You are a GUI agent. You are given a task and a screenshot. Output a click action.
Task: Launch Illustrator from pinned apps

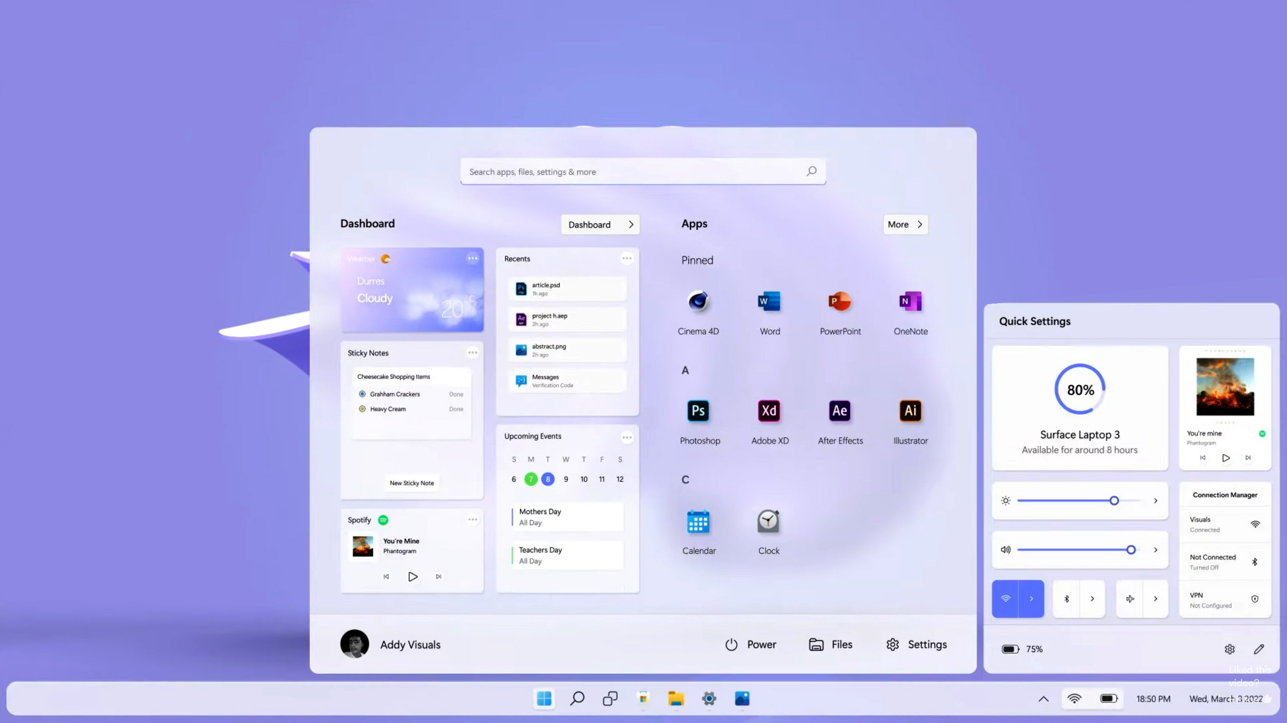point(909,410)
